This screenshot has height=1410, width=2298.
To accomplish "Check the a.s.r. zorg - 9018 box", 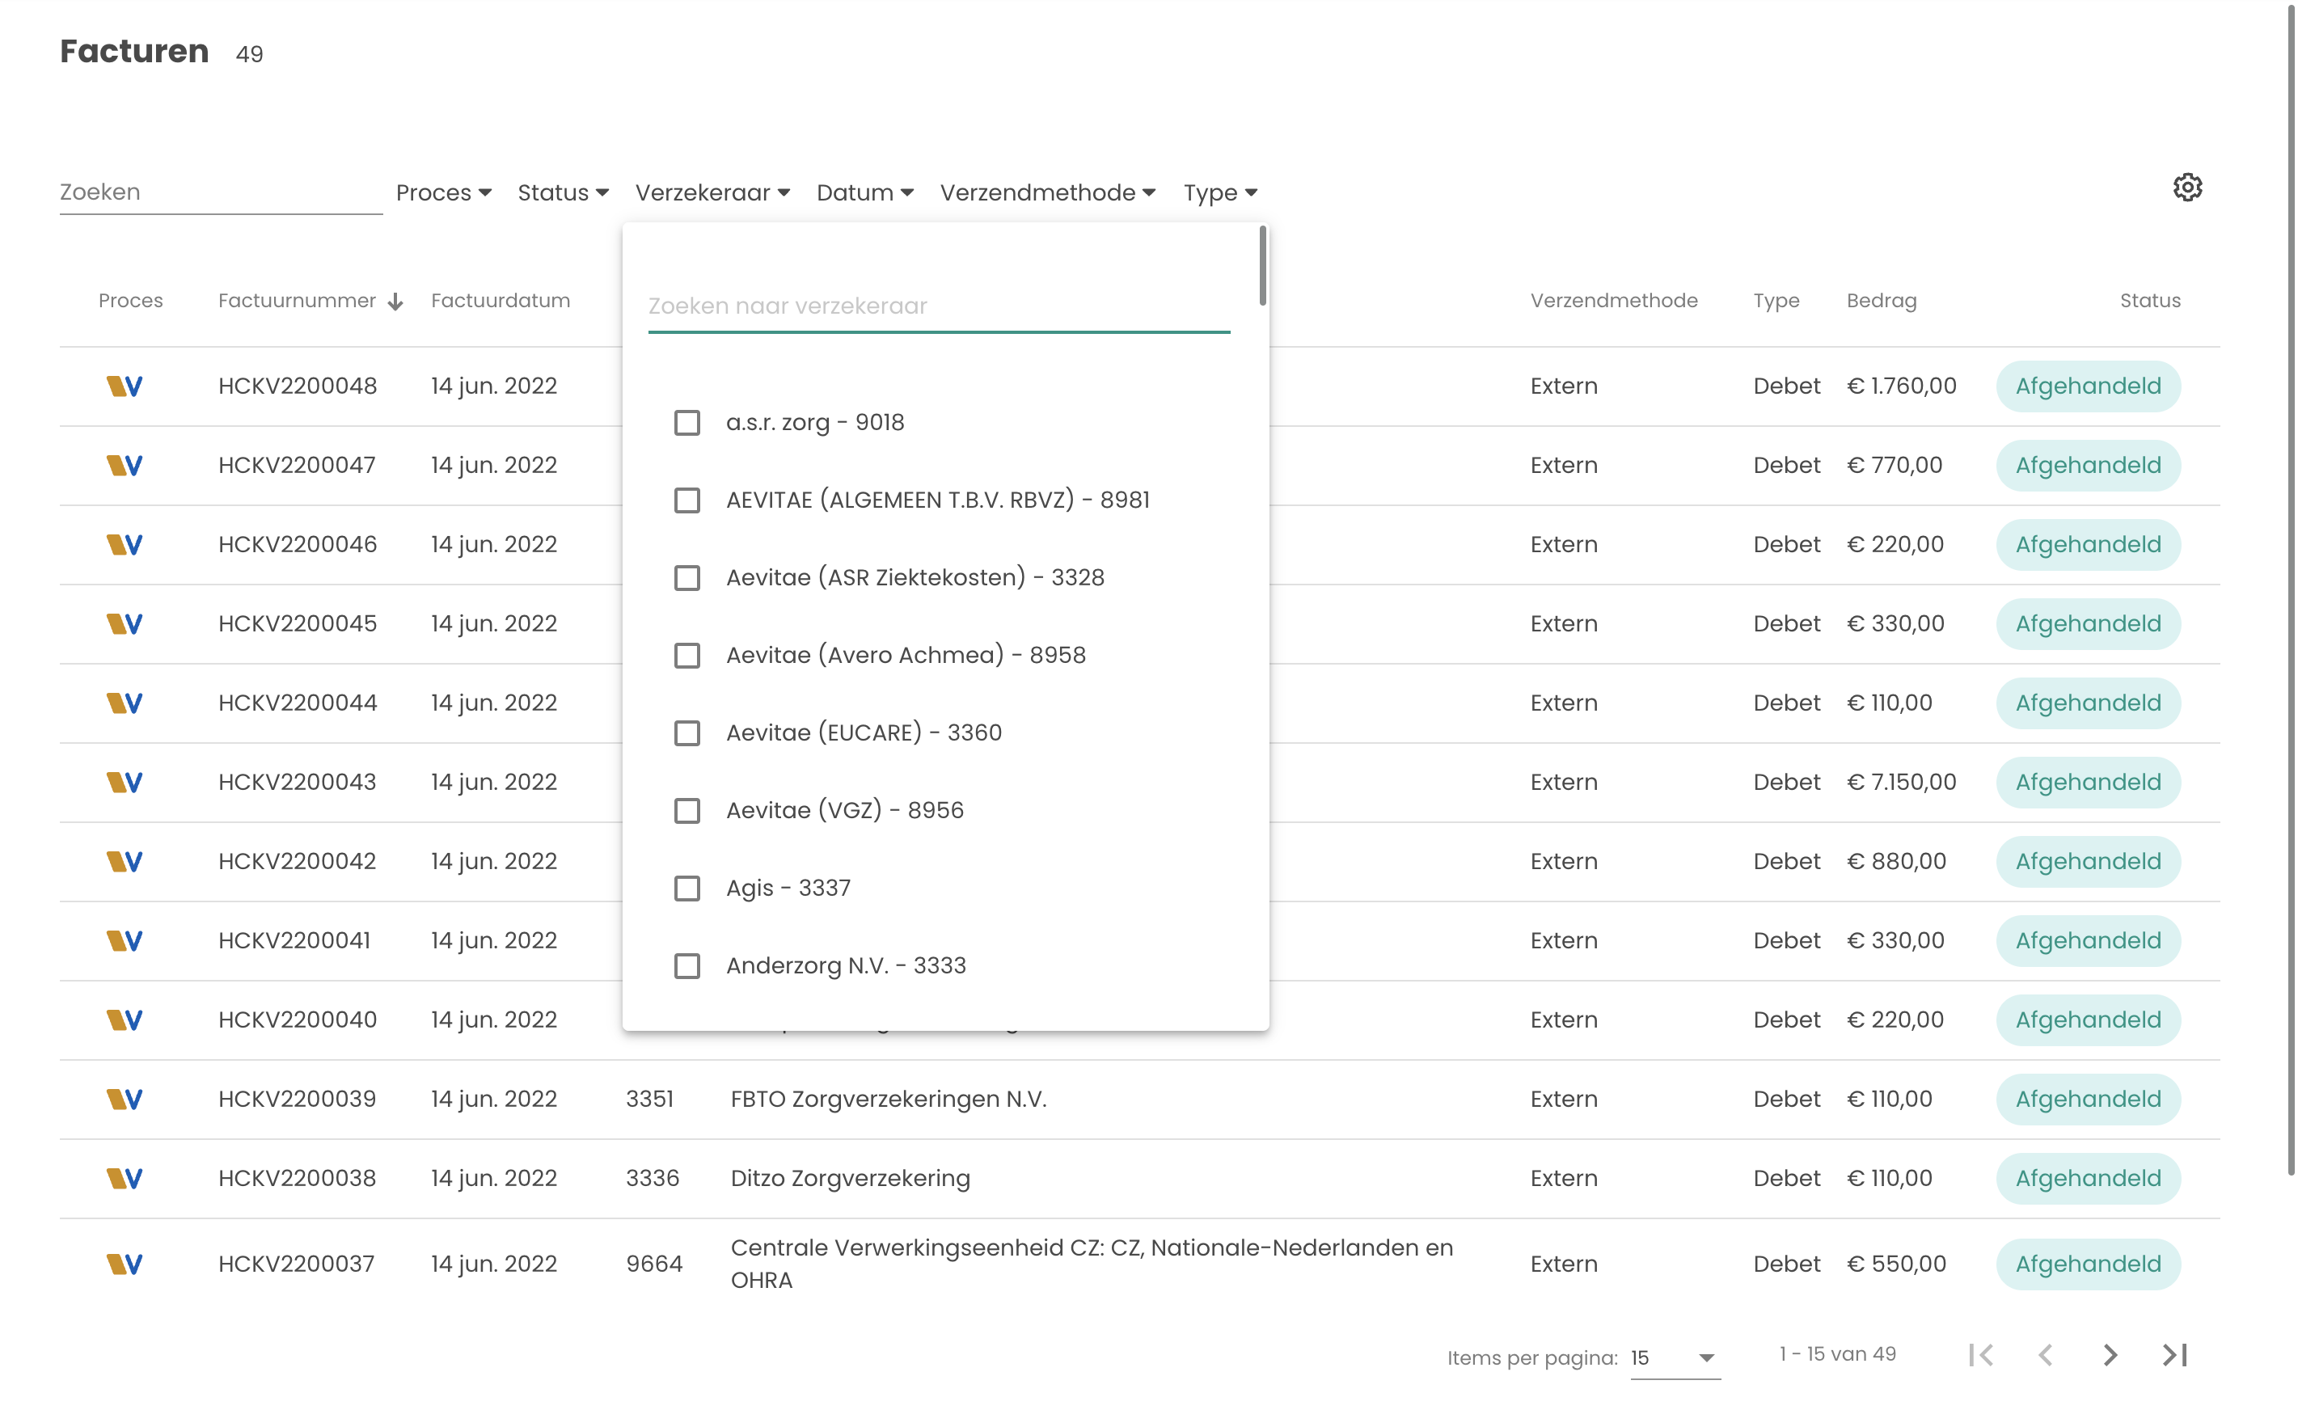I will [687, 423].
